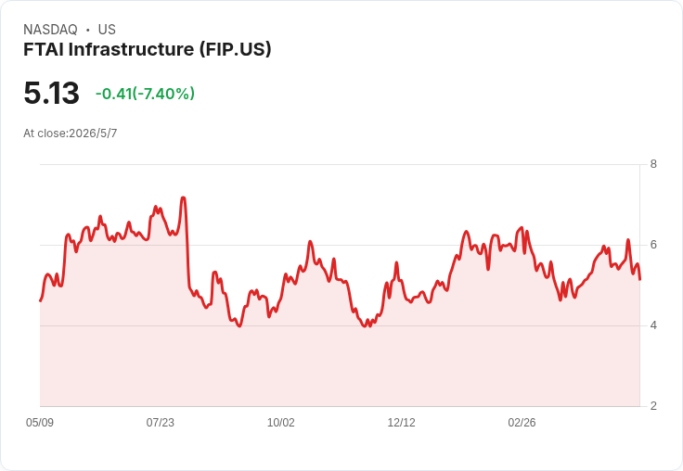Click the At close:2026/5/7 timestamp
This screenshot has width=683, height=471.
coord(71,134)
